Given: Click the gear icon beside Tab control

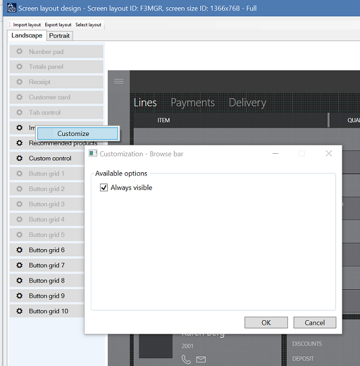Looking at the screenshot, I should tap(20, 112).
